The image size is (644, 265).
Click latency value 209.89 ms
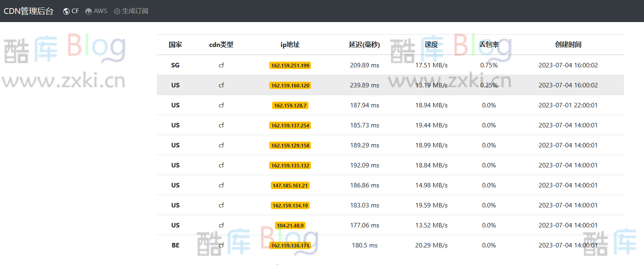365,65
